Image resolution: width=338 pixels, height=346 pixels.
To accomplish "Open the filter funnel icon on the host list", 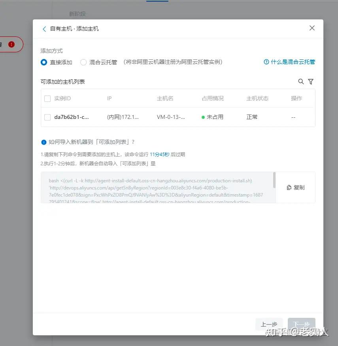I will pyautogui.click(x=311, y=82).
